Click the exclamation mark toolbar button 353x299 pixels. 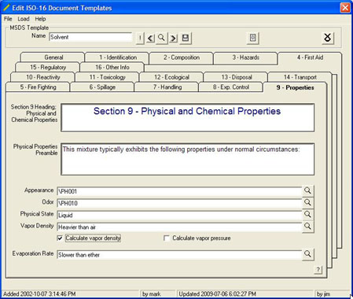[140, 38]
